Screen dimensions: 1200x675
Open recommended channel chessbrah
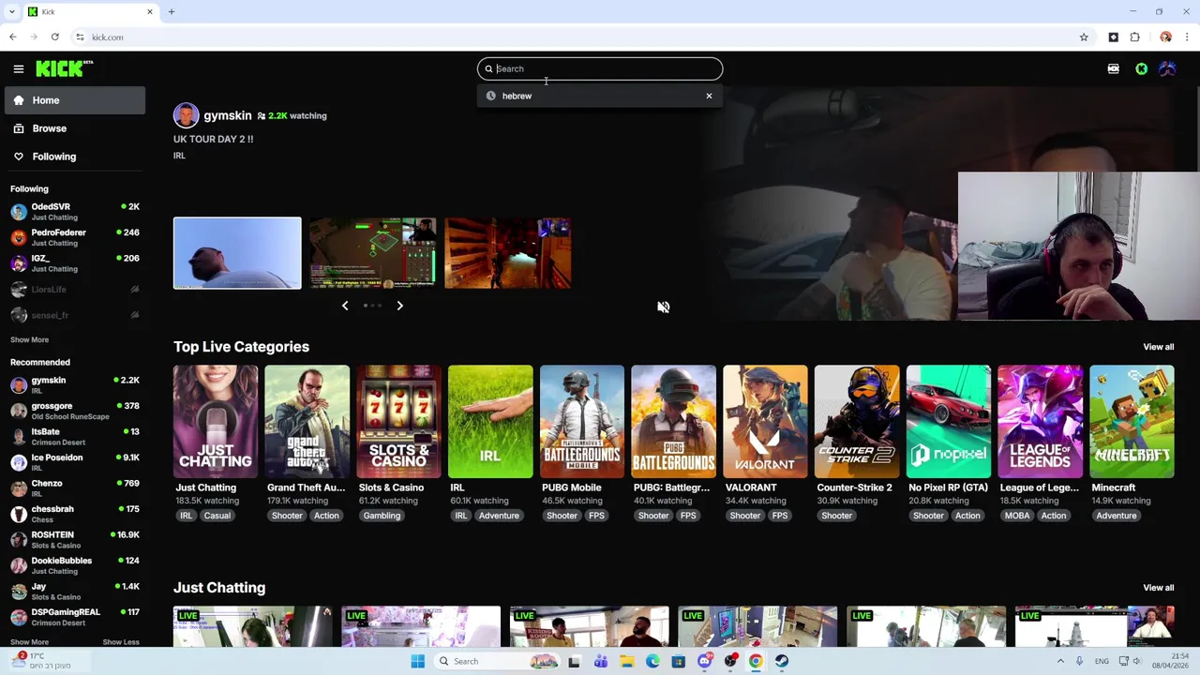pos(75,514)
